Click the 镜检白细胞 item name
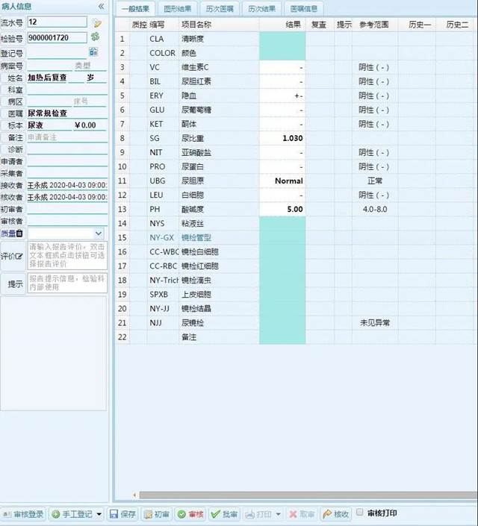Image resolution: width=478 pixels, height=526 pixels. pyautogui.click(x=200, y=252)
